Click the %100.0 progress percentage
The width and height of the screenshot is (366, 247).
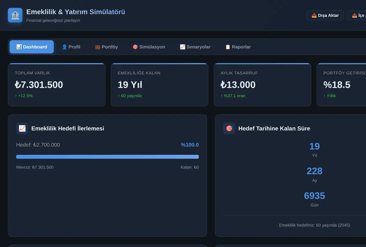click(x=190, y=145)
